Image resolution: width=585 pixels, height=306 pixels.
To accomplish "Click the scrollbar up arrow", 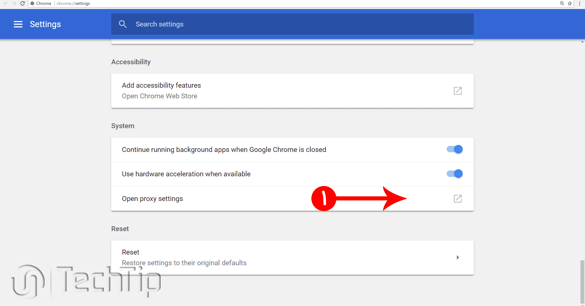I will click(582, 42).
